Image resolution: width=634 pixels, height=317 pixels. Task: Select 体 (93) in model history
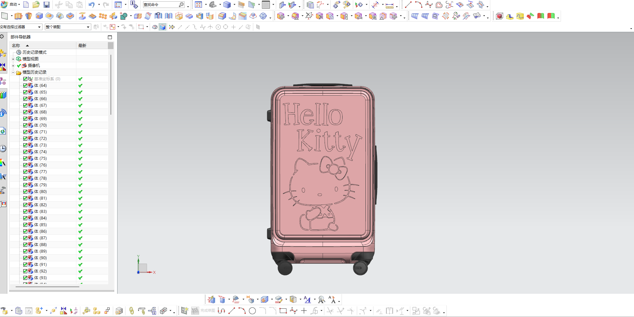(40, 278)
